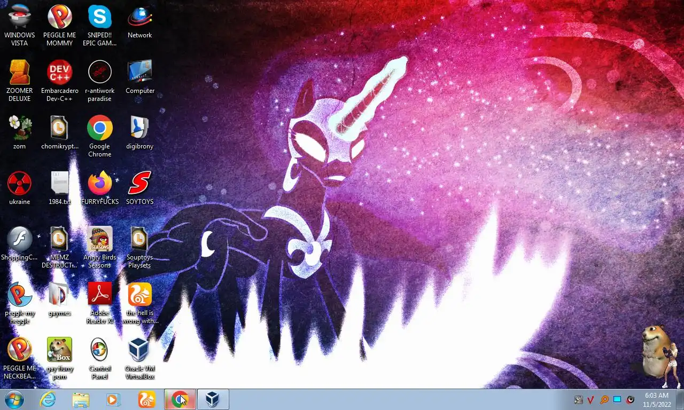Open Internet Explorer from the taskbar
The width and height of the screenshot is (684, 410).
click(48, 399)
